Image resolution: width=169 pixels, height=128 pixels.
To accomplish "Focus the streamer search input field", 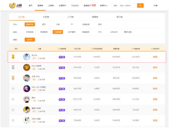I will [128, 5].
